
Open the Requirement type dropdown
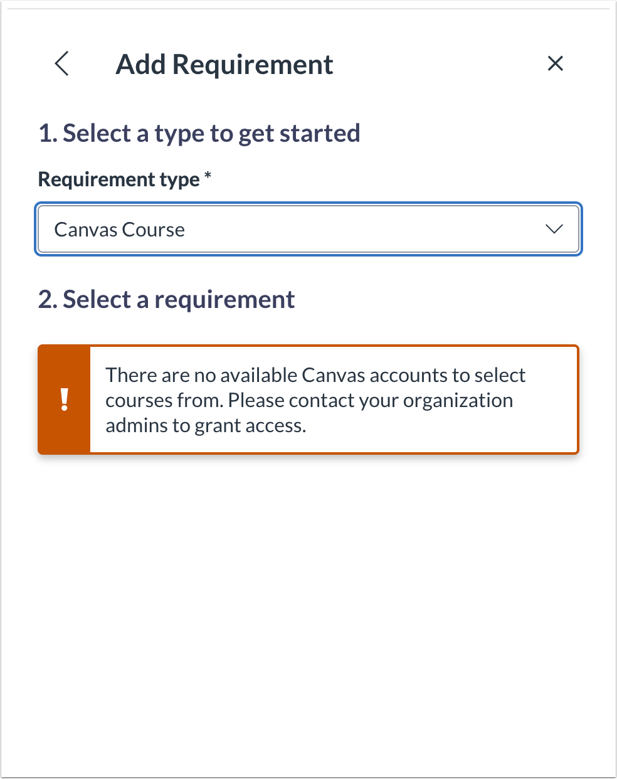click(308, 230)
